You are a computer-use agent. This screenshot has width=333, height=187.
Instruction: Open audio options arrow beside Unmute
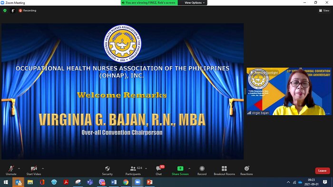tap(19, 168)
